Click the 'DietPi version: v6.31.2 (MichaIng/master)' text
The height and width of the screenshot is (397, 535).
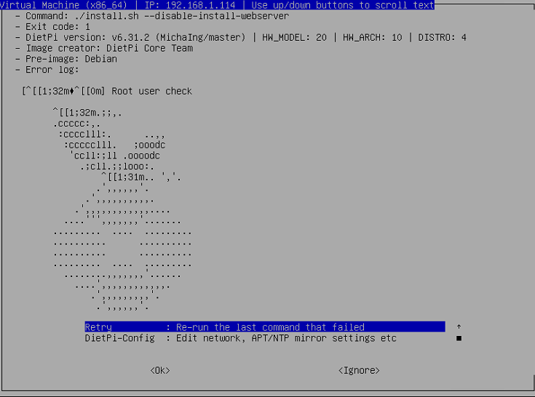(135, 38)
